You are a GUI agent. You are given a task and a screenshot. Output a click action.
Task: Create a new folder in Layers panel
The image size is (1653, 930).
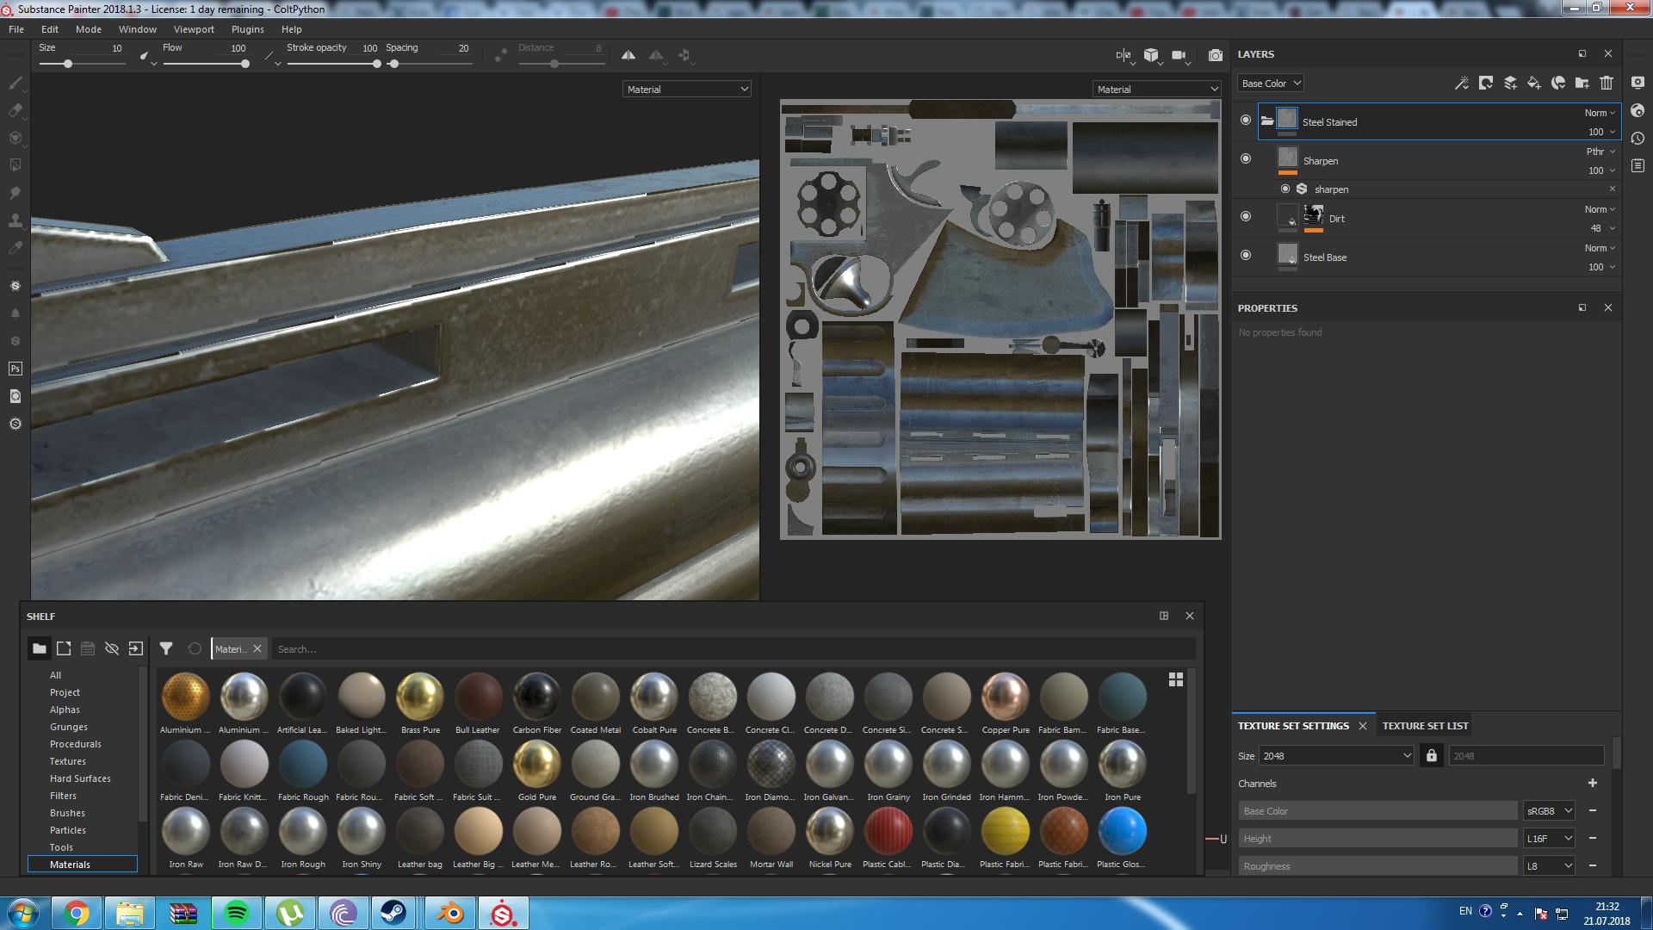(1582, 83)
